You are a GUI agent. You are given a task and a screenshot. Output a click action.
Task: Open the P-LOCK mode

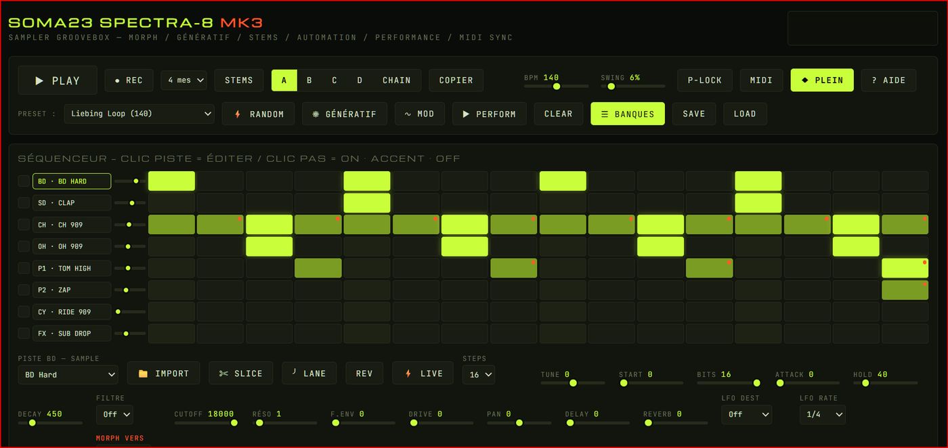pos(705,80)
